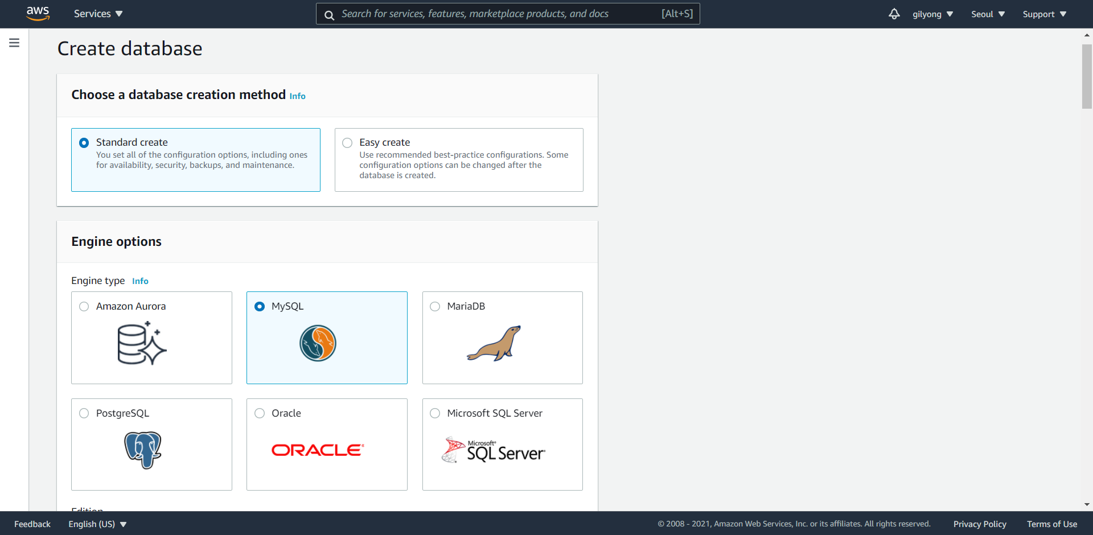Click the Engine options section heading

coord(116,242)
